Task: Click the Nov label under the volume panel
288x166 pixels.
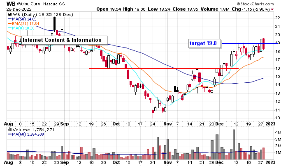Action: coord(167,162)
